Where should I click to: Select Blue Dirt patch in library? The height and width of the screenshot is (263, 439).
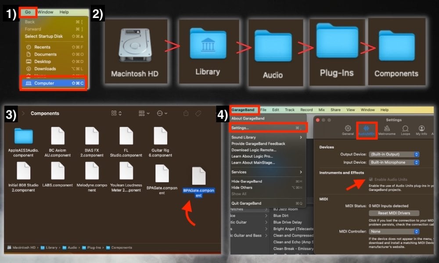coord(281,216)
